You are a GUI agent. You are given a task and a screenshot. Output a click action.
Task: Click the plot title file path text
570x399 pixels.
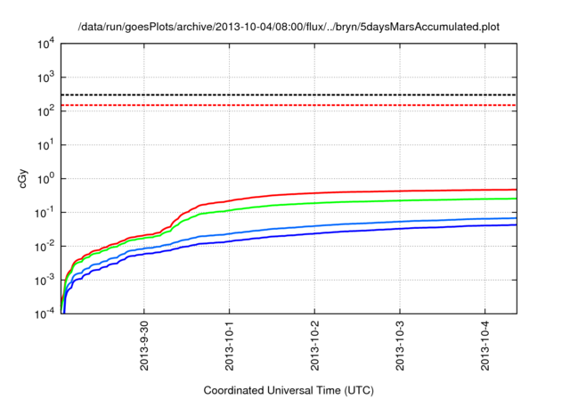click(289, 27)
